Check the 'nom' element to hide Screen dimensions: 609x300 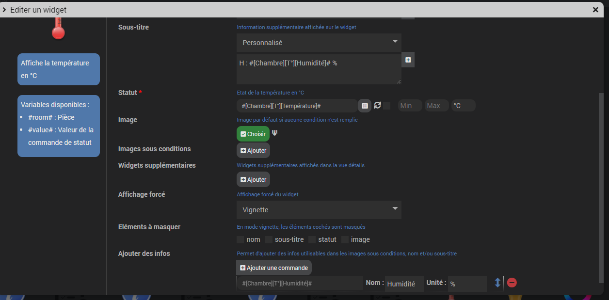(x=240, y=239)
